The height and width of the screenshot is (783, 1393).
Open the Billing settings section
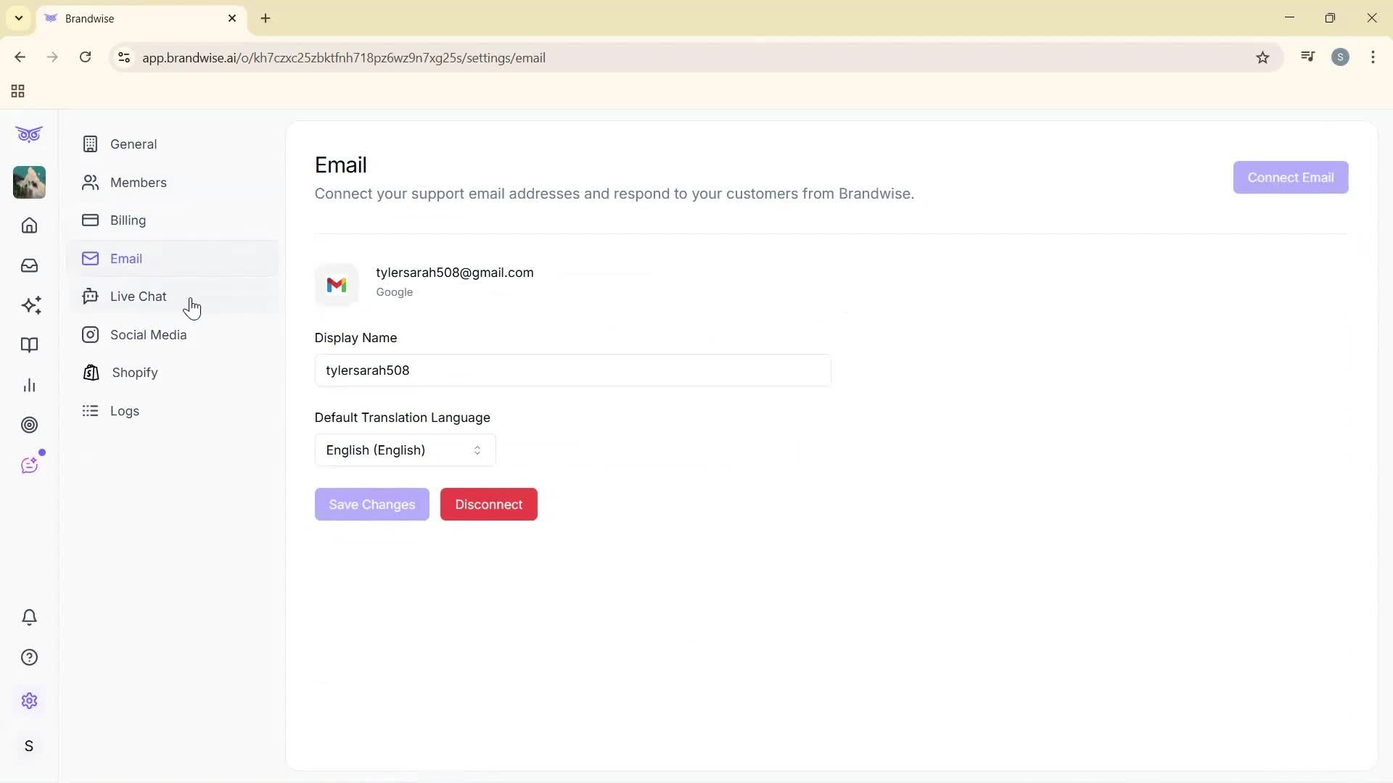coord(127,220)
